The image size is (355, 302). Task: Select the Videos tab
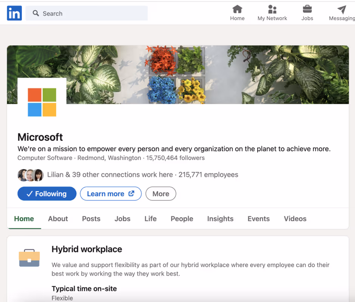pyautogui.click(x=295, y=219)
